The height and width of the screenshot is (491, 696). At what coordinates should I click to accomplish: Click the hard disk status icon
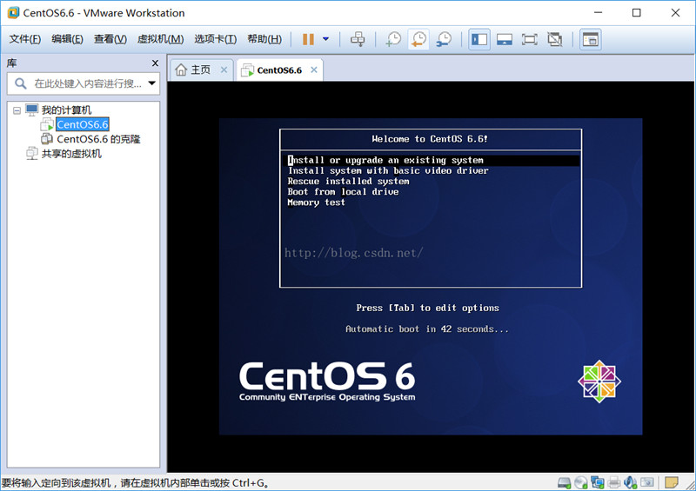tap(564, 482)
